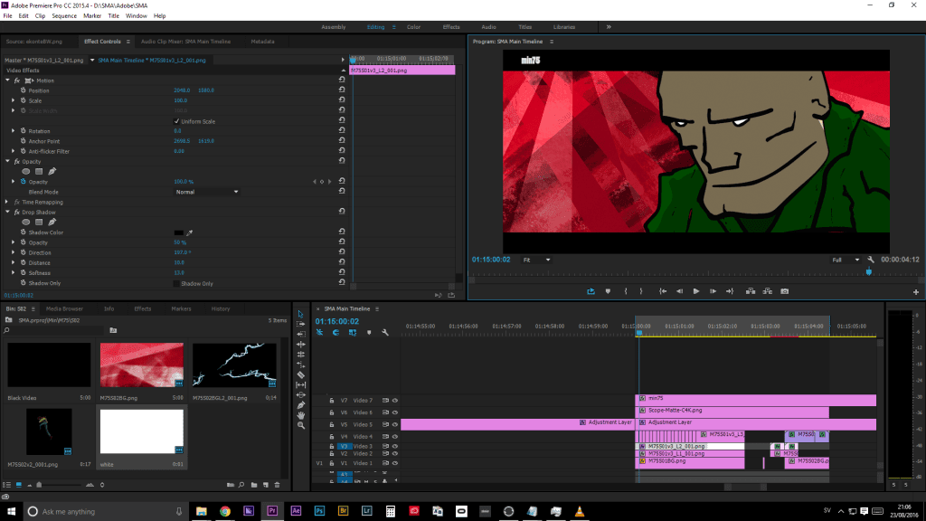Hide Video 5 track output eye
The width and height of the screenshot is (926, 521).
[395, 425]
